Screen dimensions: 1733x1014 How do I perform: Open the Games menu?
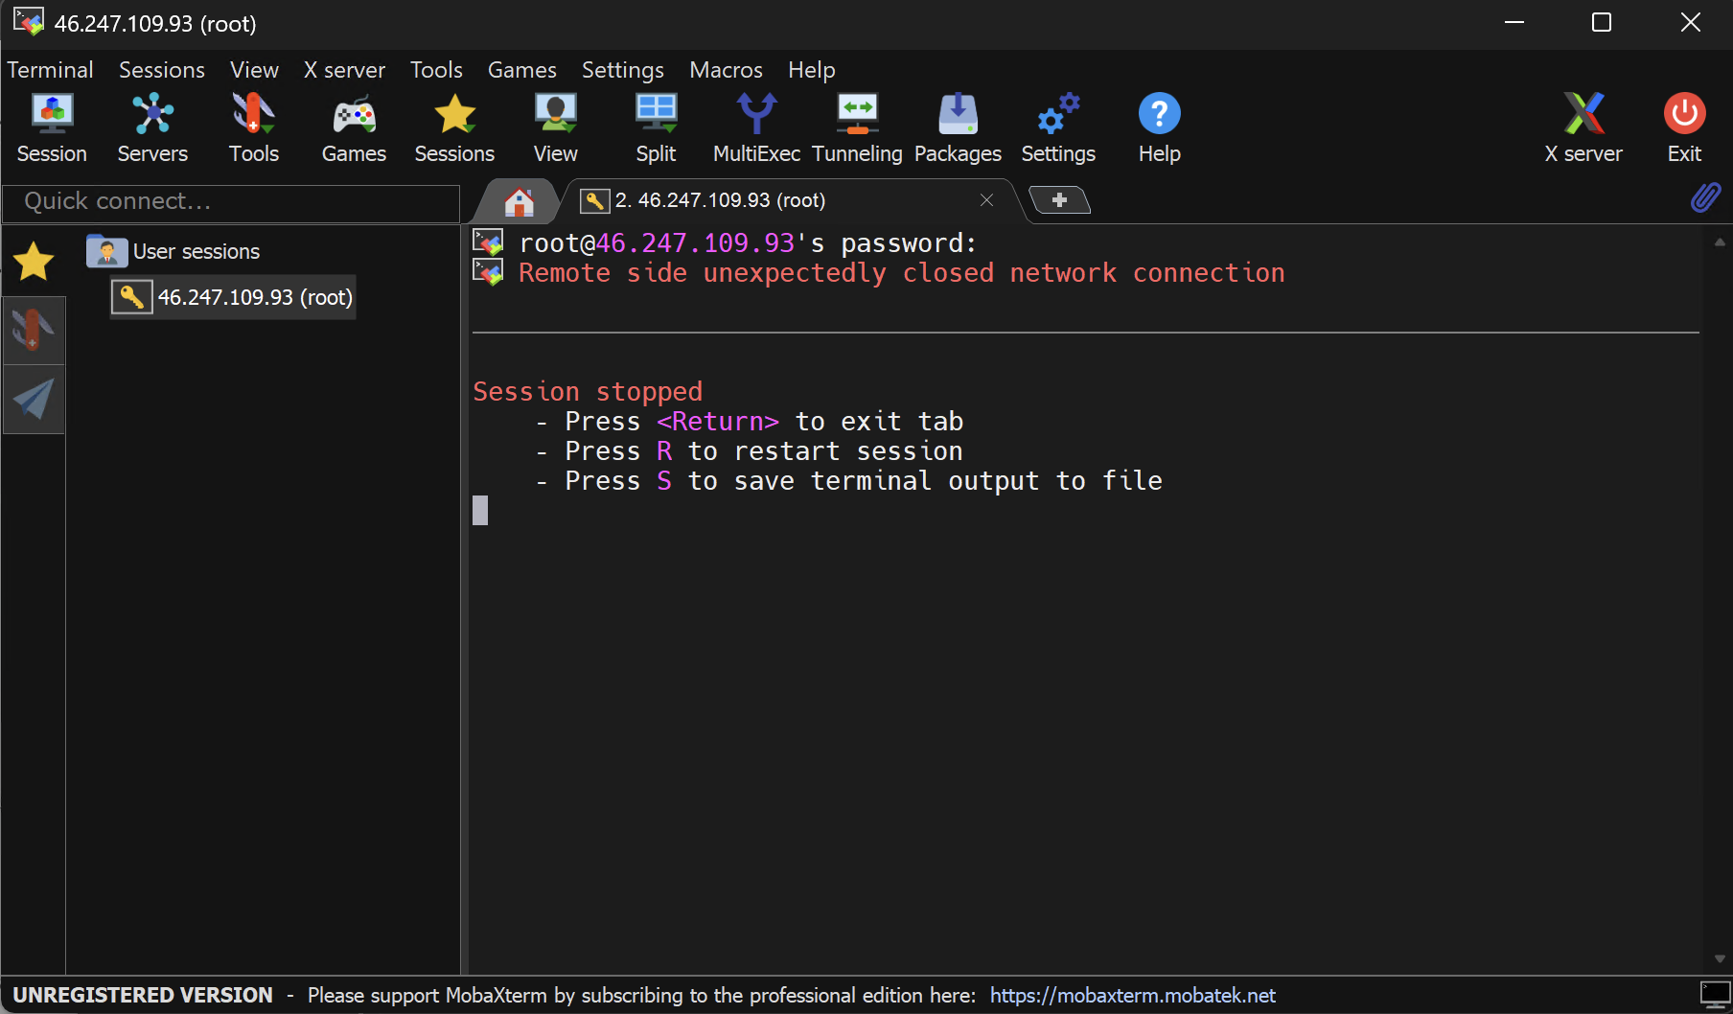tap(521, 70)
